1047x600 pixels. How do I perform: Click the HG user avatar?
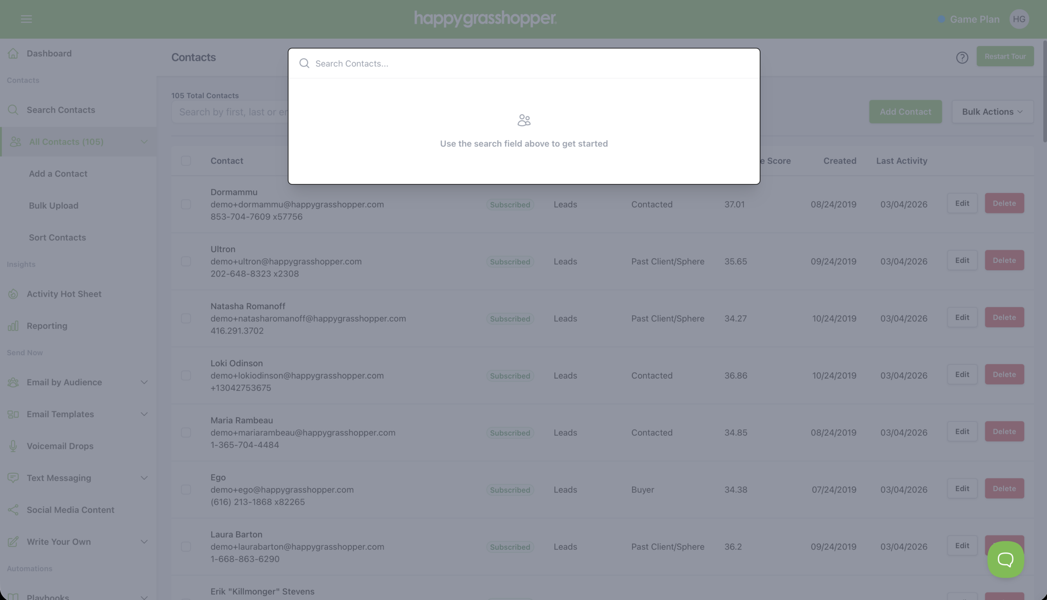pyautogui.click(x=1019, y=19)
